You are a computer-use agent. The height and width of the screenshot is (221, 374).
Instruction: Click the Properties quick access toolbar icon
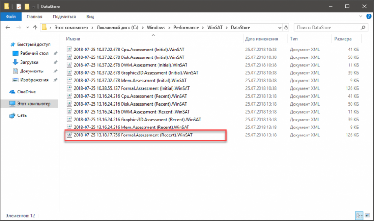pos(19,7)
